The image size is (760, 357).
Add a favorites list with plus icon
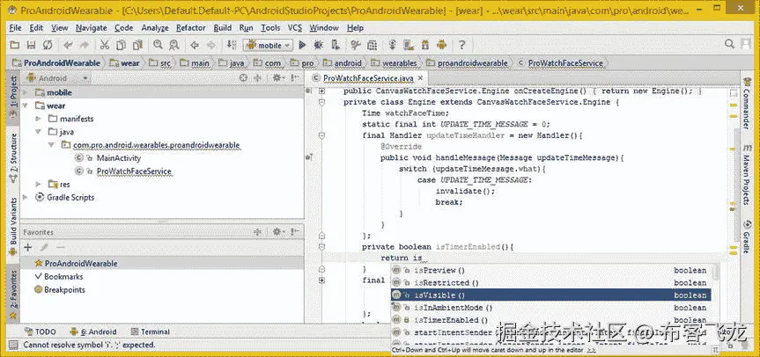click(x=28, y=247)
